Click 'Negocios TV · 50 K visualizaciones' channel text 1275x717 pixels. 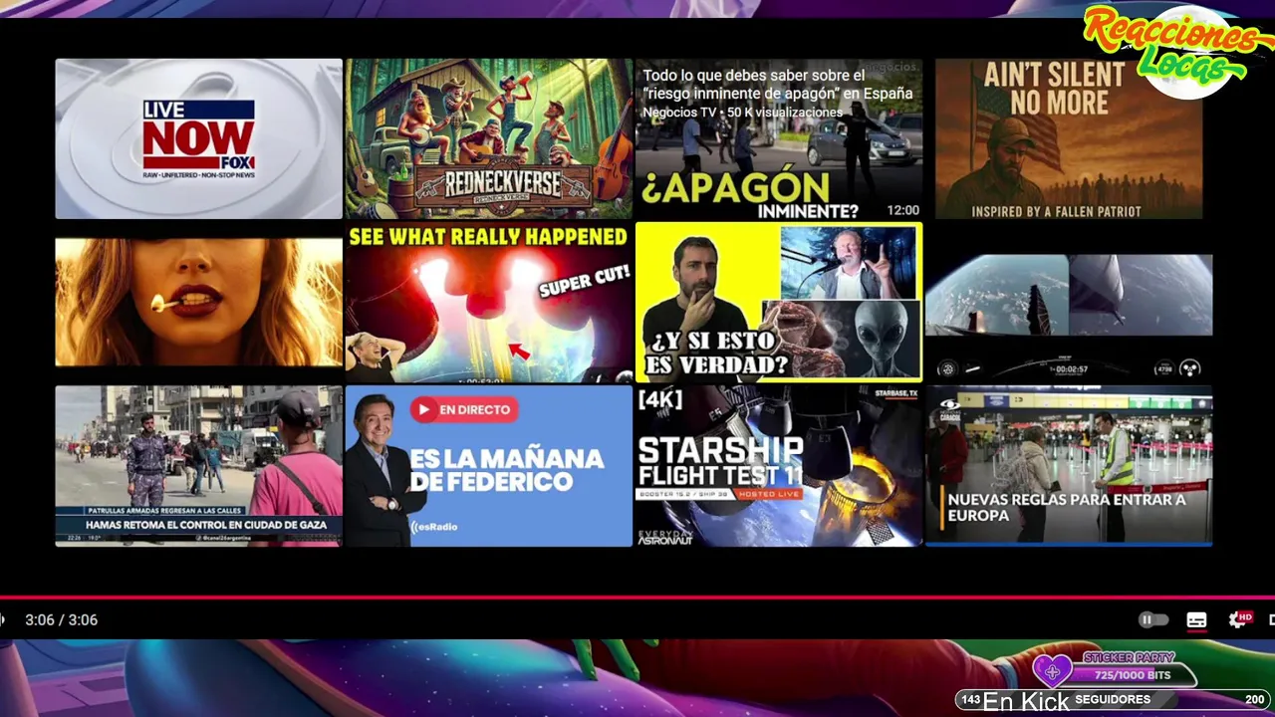click(x=742, y=113)
